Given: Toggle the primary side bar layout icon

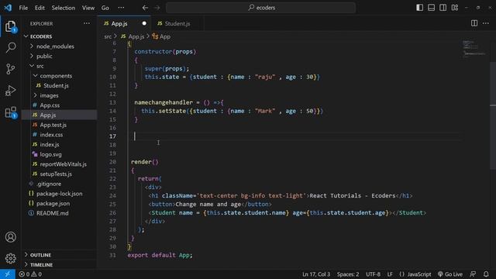Looking at the screenshot, I should [x=419, y=8].
